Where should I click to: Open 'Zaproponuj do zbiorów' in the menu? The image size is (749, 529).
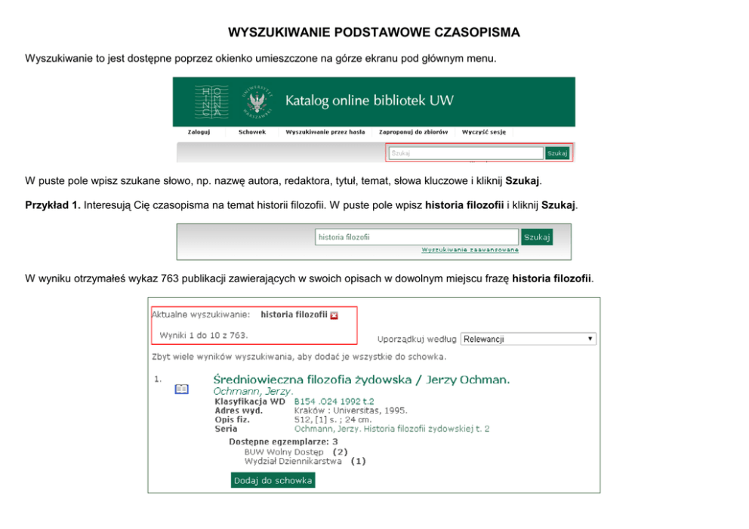click(413, 132)
